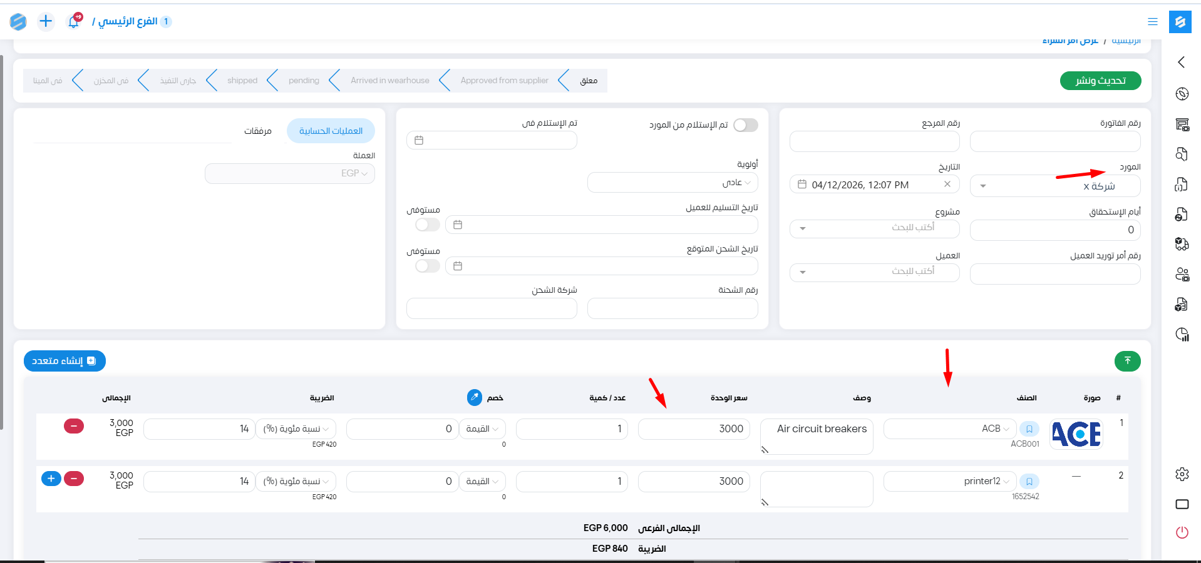Select the 'Approved from supplier' status step
1201x563 pixels.
[x=504, y=81]
